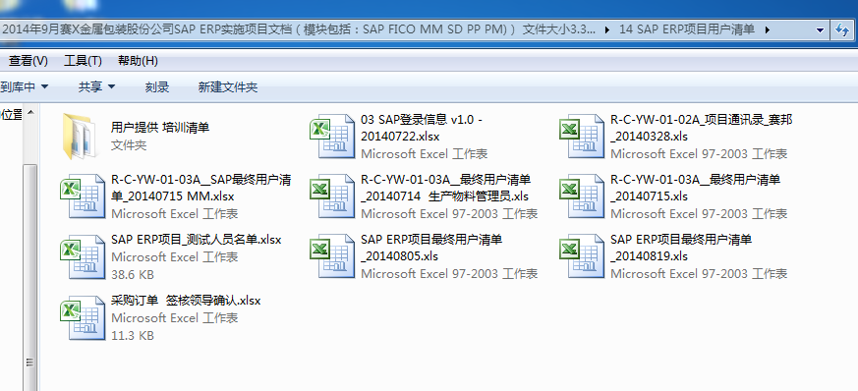Select the Excel icon for 项目通讯录_赛邦_20140328.xls

coord(582,136)
